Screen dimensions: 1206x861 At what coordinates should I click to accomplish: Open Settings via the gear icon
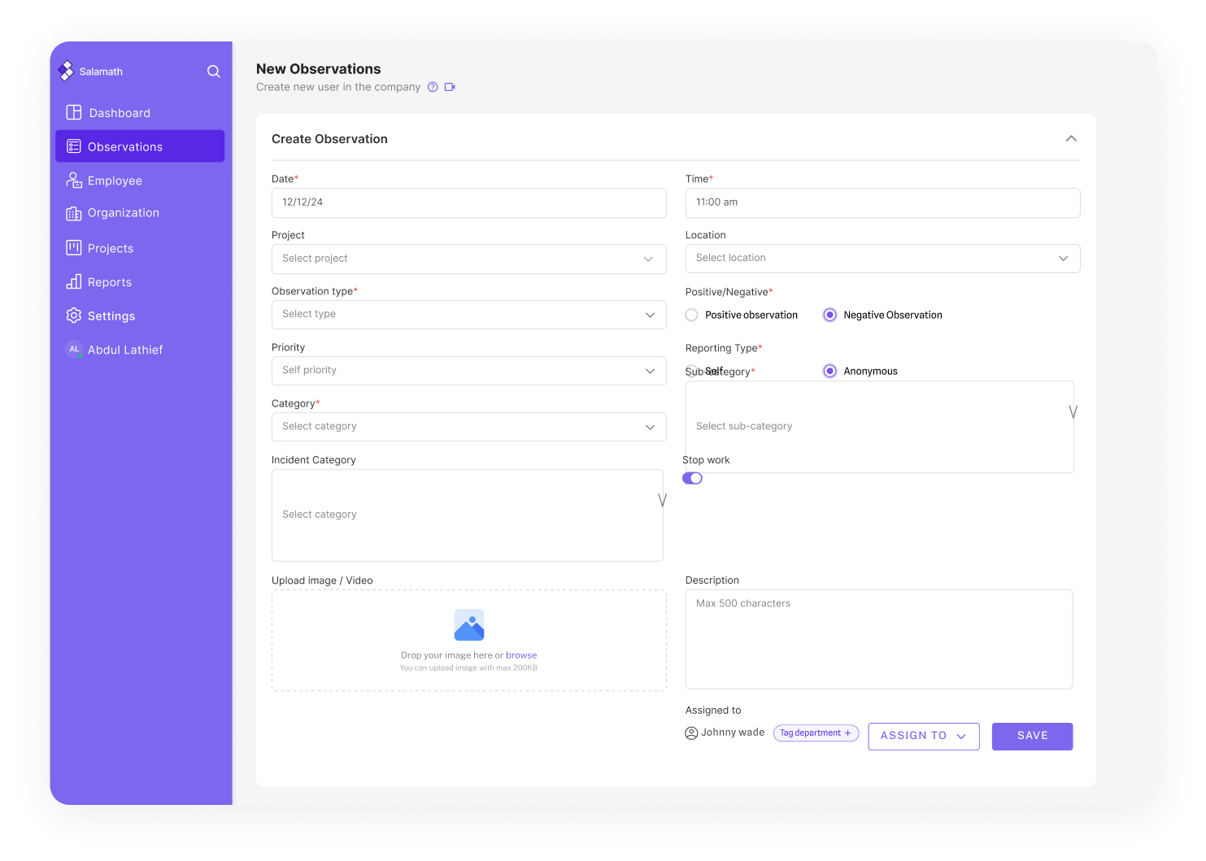click(x=73, y=315)
